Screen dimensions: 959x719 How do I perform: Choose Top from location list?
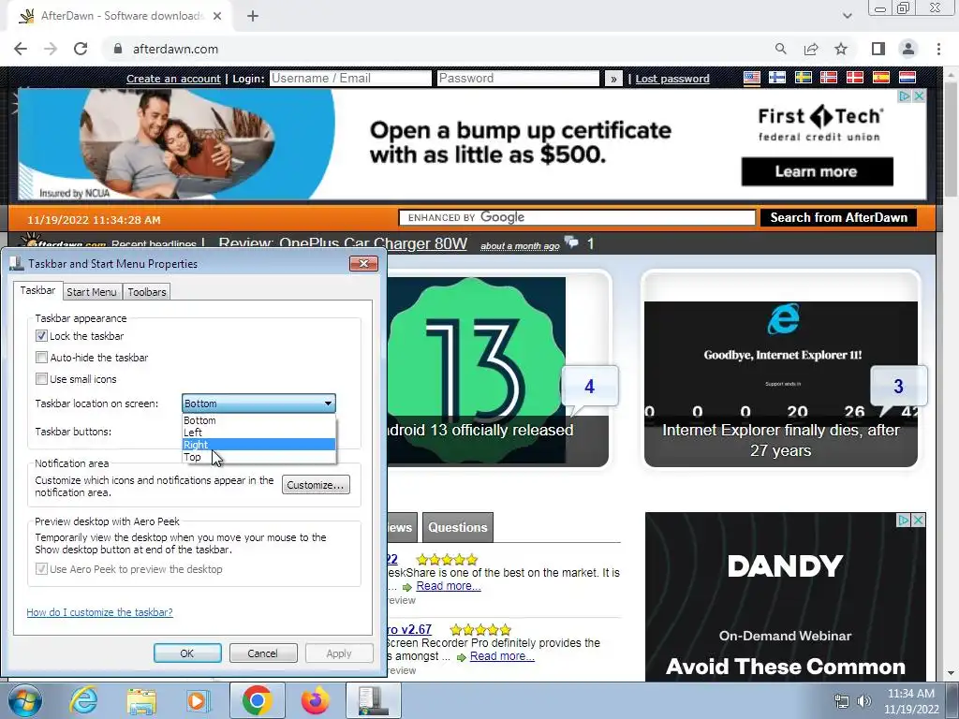(x=259, y=457)
